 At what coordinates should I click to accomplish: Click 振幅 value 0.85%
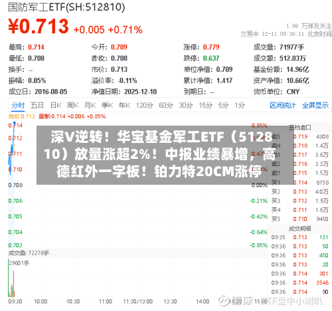click(37, 80)
